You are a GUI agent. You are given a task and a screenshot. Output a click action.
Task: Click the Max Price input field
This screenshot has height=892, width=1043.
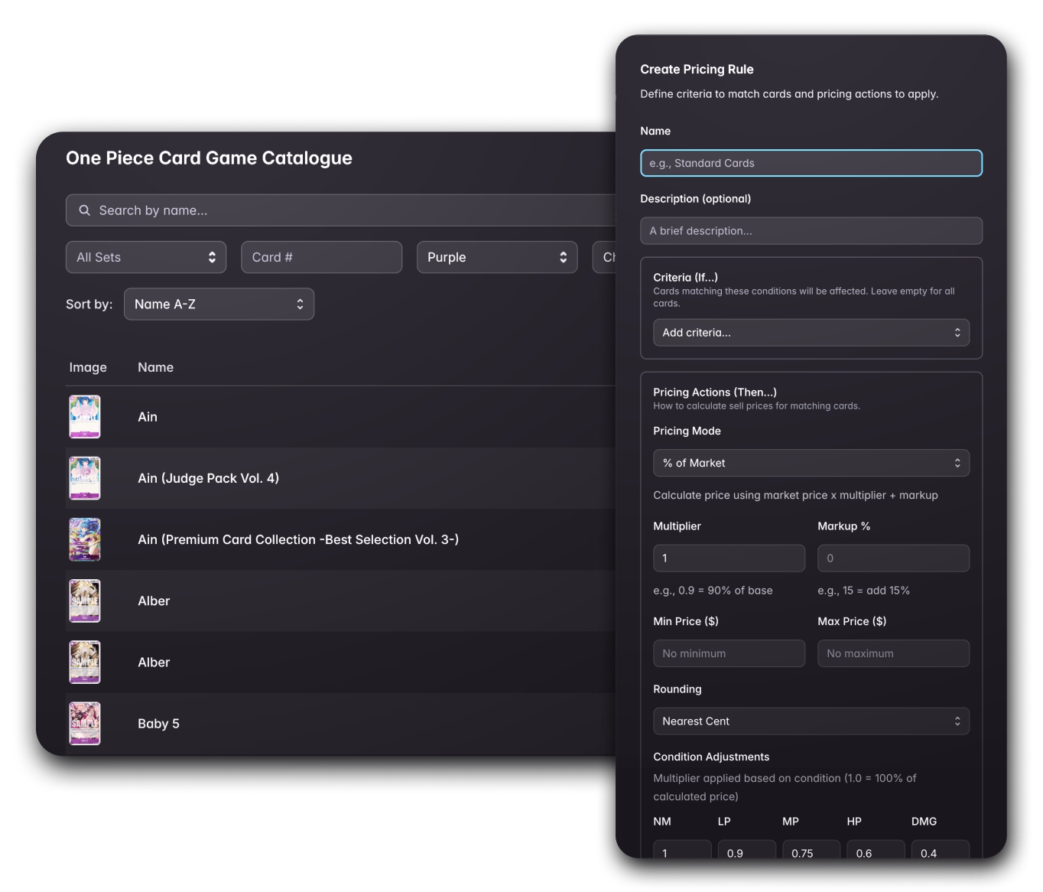click(894, 653)
